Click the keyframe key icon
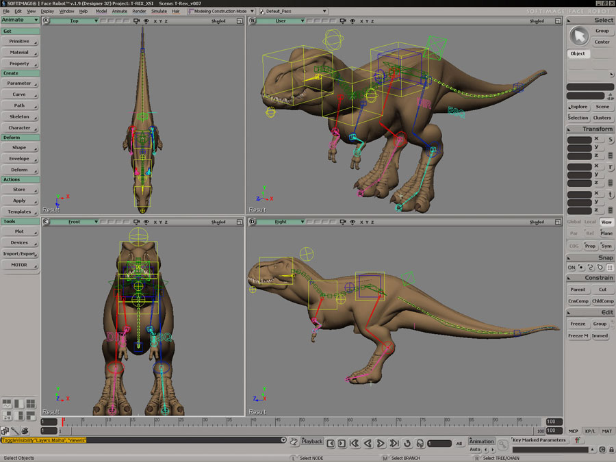This screenshot has width=616, height=462. tap(503, 444)
